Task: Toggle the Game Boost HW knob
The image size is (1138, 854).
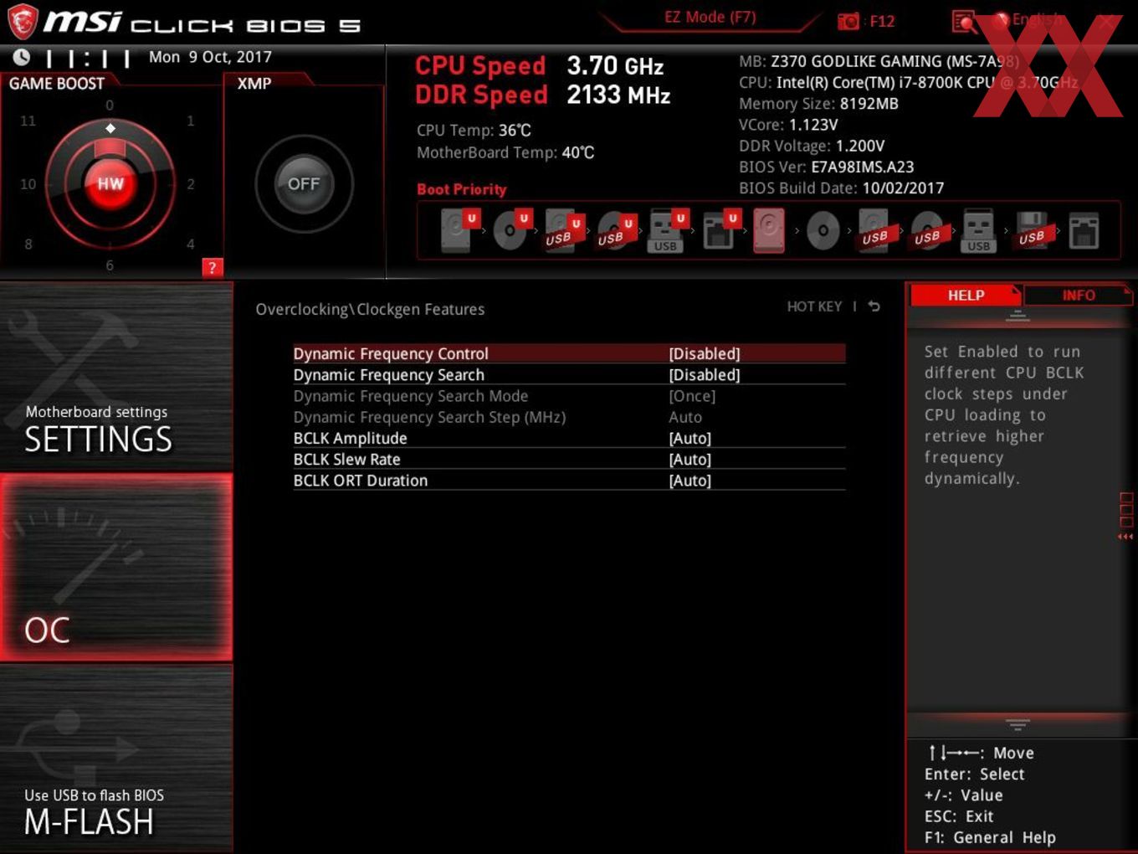Action: click(110, 183)
